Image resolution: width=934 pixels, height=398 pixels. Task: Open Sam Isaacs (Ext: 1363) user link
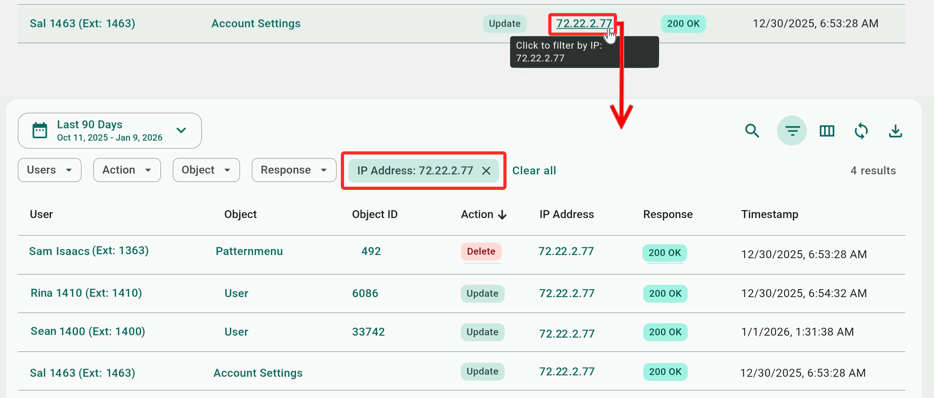coord(89,251)
